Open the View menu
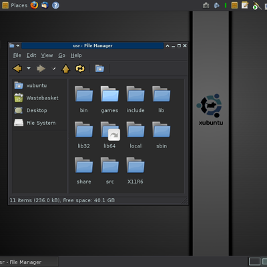267x267 pixels. coord(47,55)
